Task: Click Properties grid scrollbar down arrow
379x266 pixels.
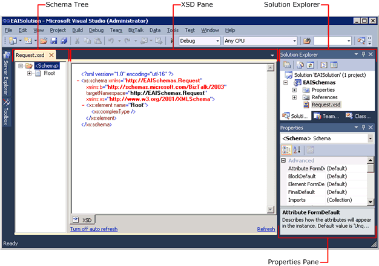Action: pyautogui.click(x=370, y=201)
